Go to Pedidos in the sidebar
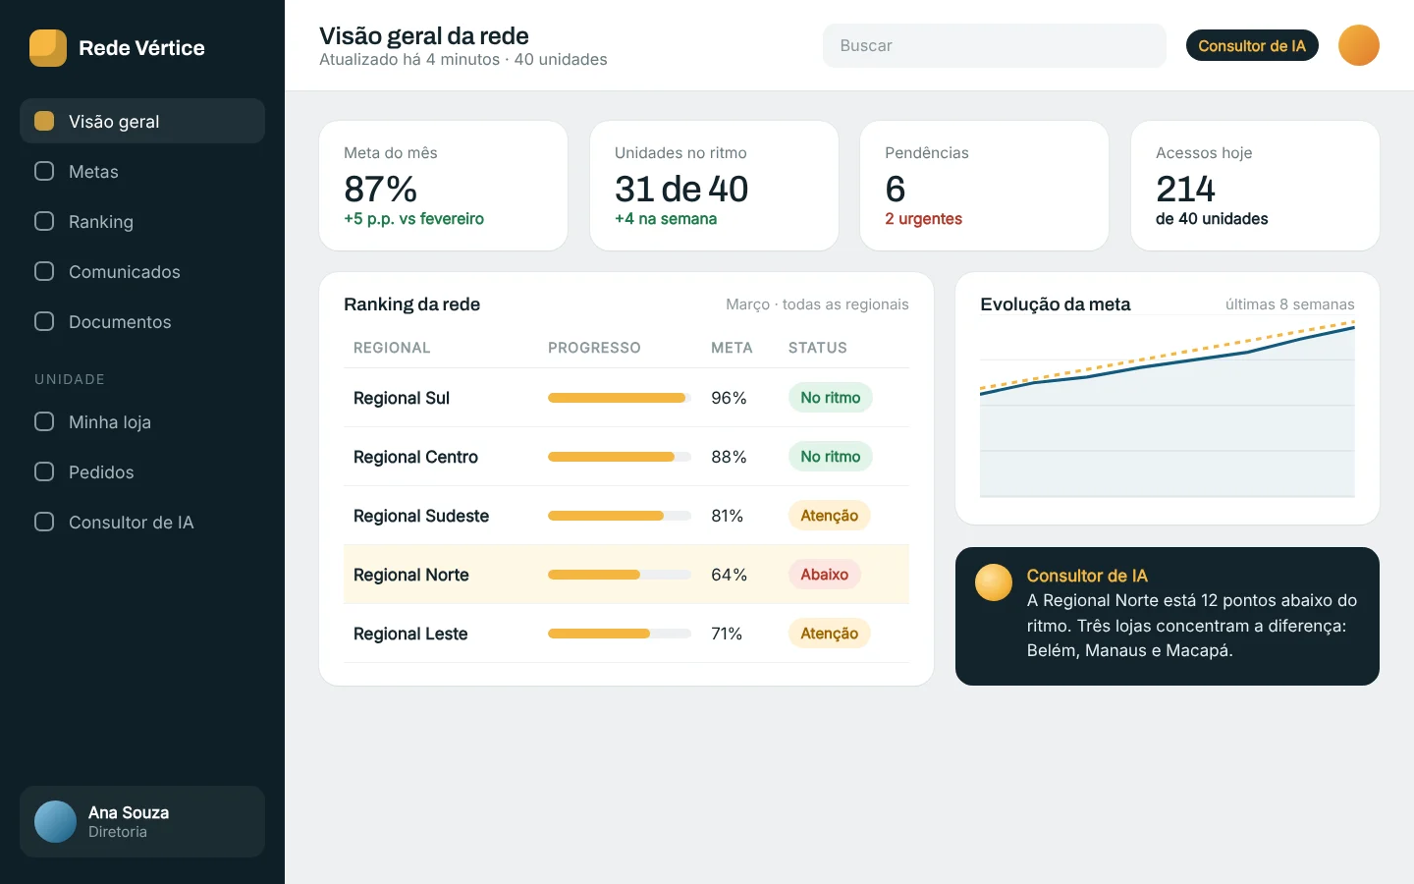 coord(142,471)
